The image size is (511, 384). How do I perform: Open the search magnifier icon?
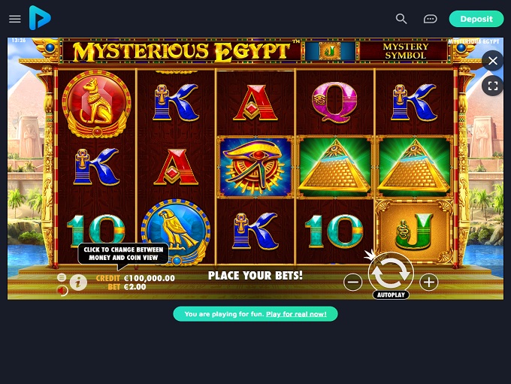pos(401,19)
